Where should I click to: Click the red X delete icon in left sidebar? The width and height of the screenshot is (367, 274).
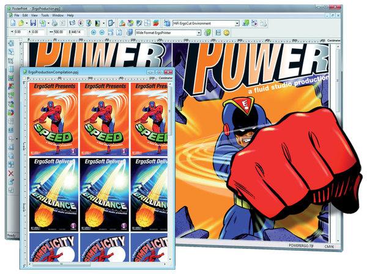tap(10, 173)
